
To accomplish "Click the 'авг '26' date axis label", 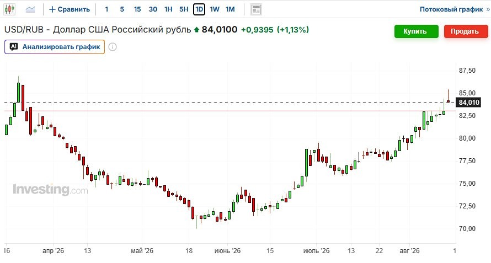I will [409, 251].
